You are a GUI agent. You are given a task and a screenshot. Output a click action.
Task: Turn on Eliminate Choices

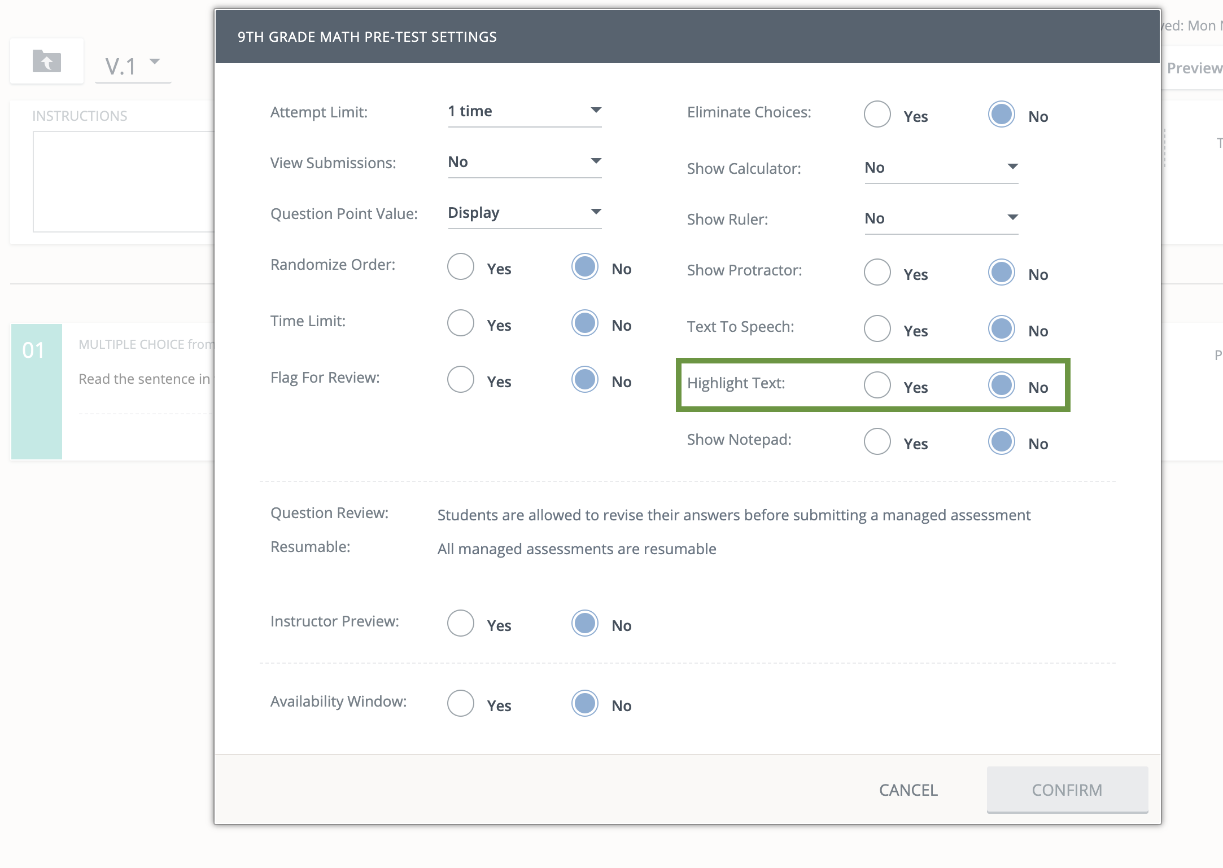(877, 114)
